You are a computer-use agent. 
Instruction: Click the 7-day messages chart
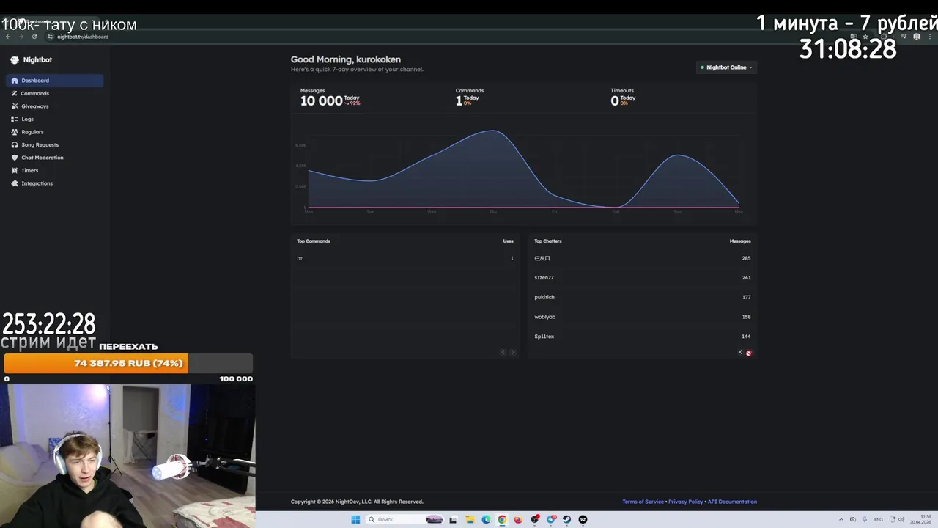pos(523,170)
